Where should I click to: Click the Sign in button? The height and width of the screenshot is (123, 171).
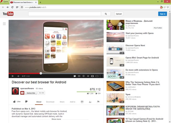[163, 14]
